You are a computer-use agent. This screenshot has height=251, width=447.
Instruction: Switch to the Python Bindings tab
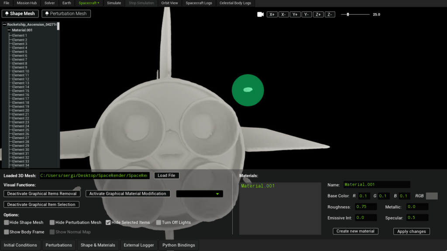coord(178,245)
